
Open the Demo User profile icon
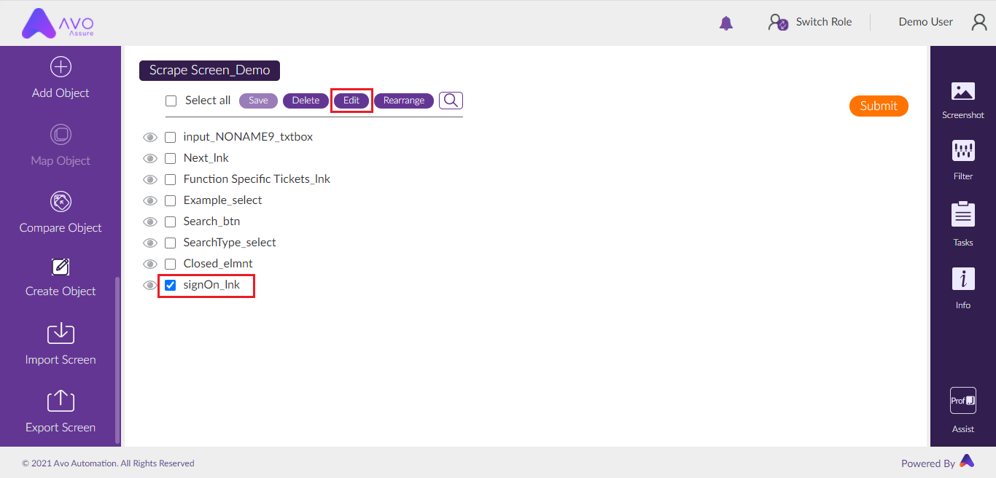tap(979, 23)
